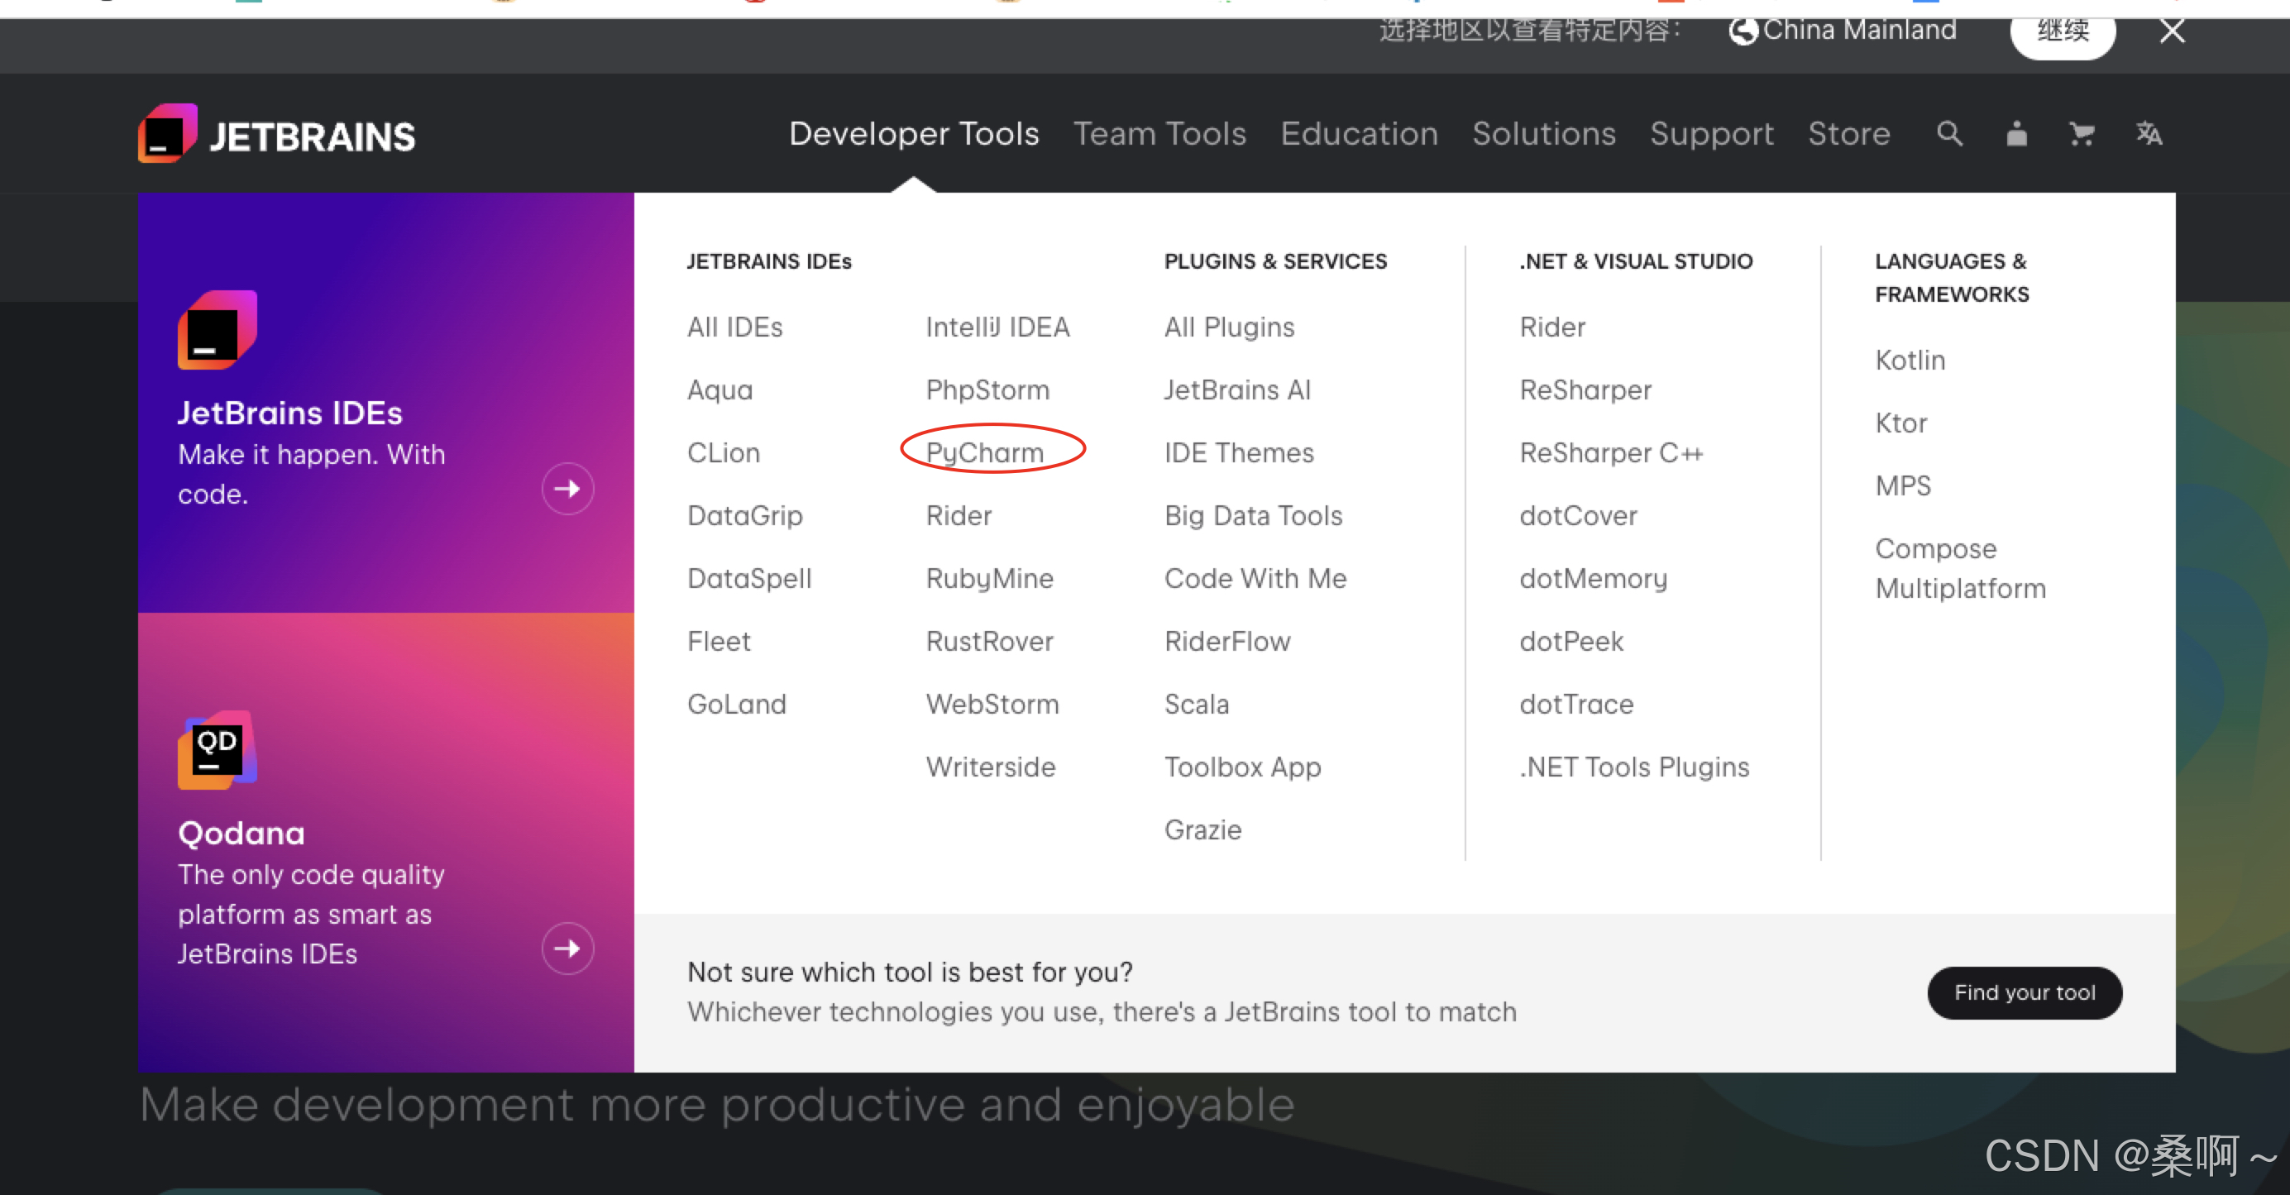Open the Aqua link
The width and height of the screenshot is (2290, 1195).
tap(720, 390)
